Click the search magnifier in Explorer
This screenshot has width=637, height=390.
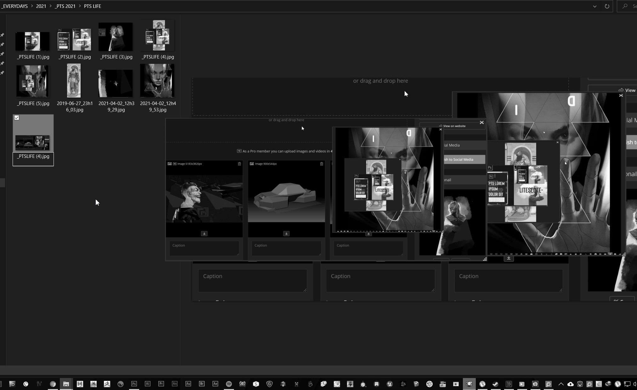[625, 6]
